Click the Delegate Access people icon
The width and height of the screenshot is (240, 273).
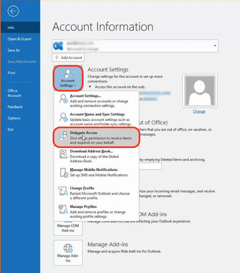coord(63,135)
